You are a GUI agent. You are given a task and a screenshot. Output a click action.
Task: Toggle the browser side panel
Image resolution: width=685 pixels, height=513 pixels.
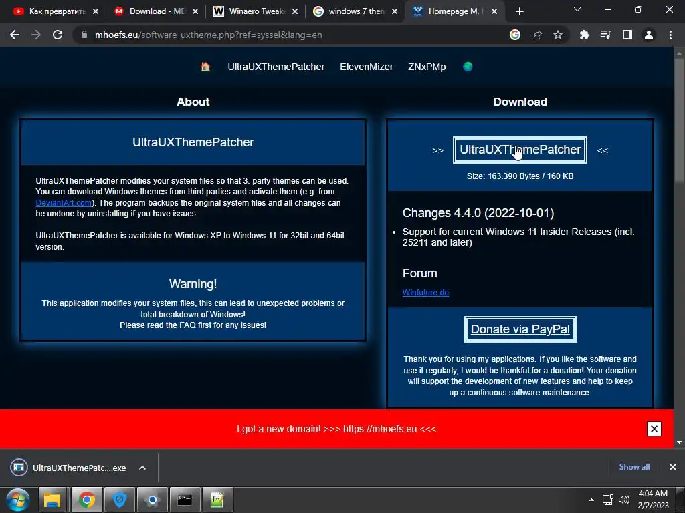627,35
